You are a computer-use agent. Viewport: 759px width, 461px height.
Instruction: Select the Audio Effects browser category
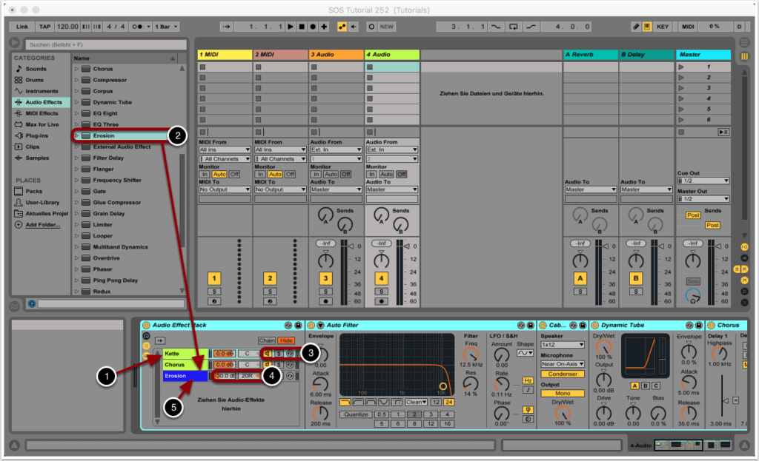43,102
